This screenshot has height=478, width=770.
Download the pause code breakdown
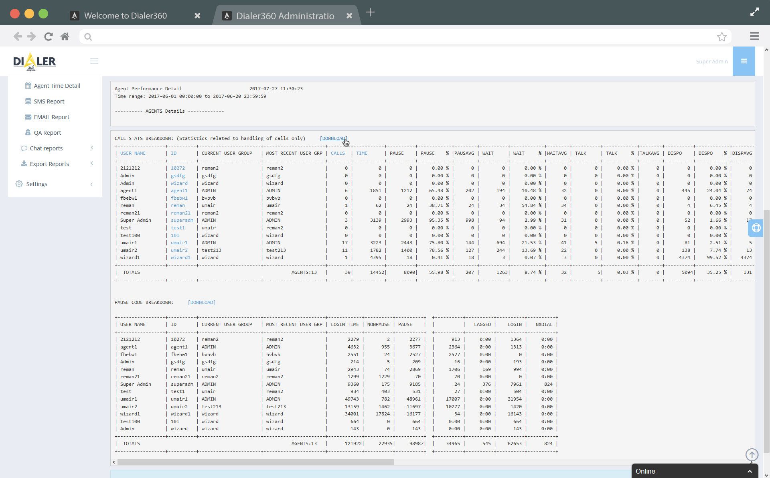click(201, 302)
